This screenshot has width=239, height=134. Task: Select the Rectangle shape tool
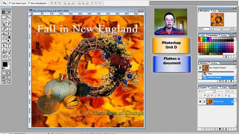pos(9,50)
